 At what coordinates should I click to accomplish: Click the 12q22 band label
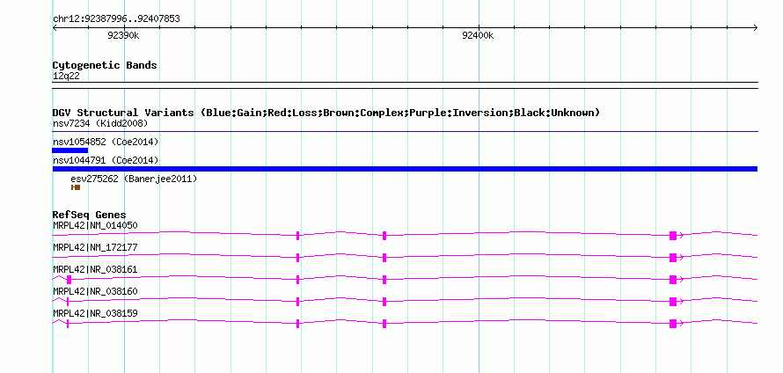(66, 77)
